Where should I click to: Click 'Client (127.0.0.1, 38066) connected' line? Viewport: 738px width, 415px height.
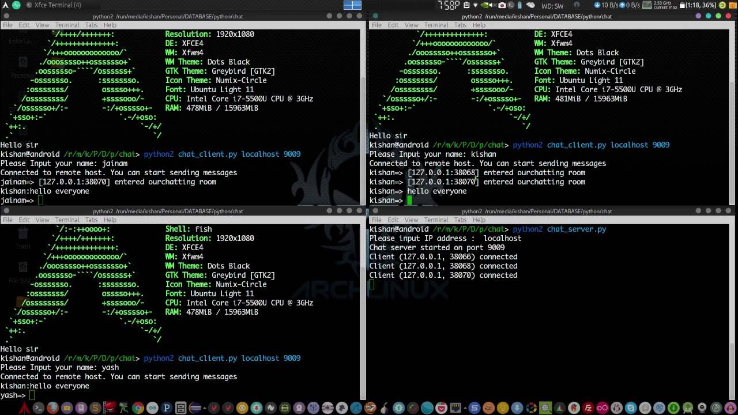tap(443, 256)
